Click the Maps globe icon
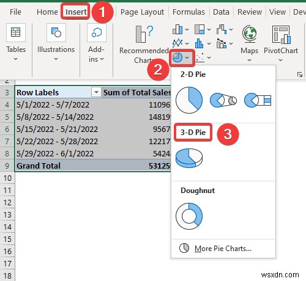The height and width of the screenshot is (281, 306). tap(249, 34)
